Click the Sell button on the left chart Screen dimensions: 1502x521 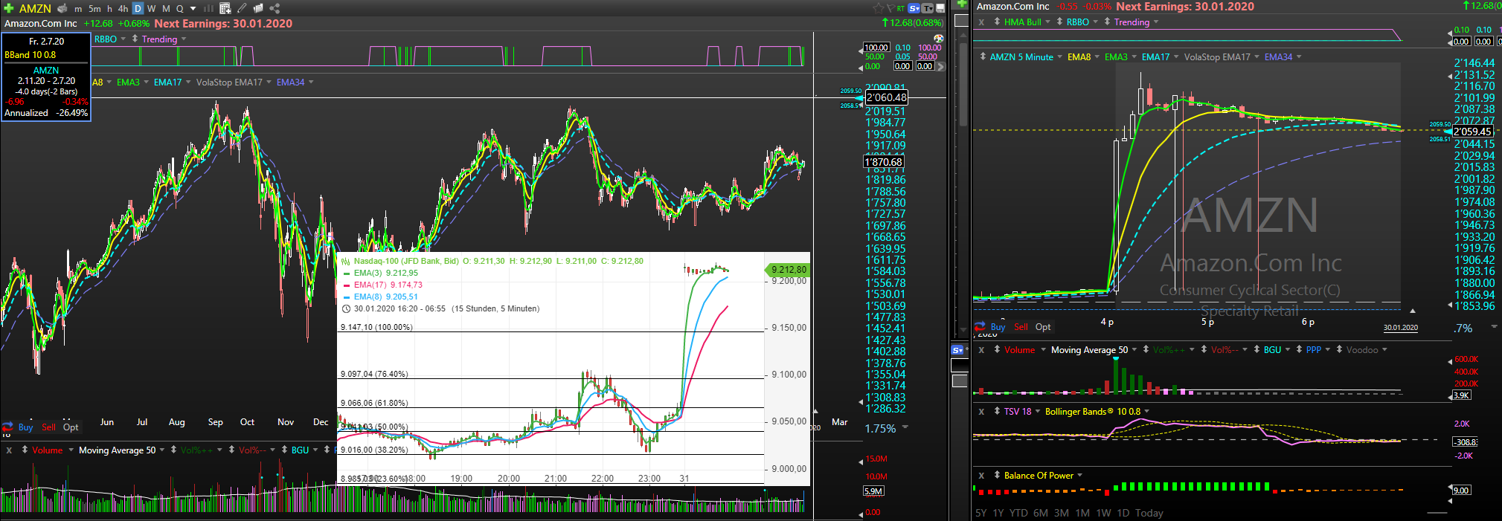pyautogui.click(x=48, y=427)
